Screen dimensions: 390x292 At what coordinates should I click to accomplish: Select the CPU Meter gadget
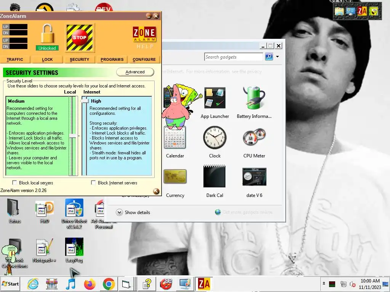coord(254,143)
